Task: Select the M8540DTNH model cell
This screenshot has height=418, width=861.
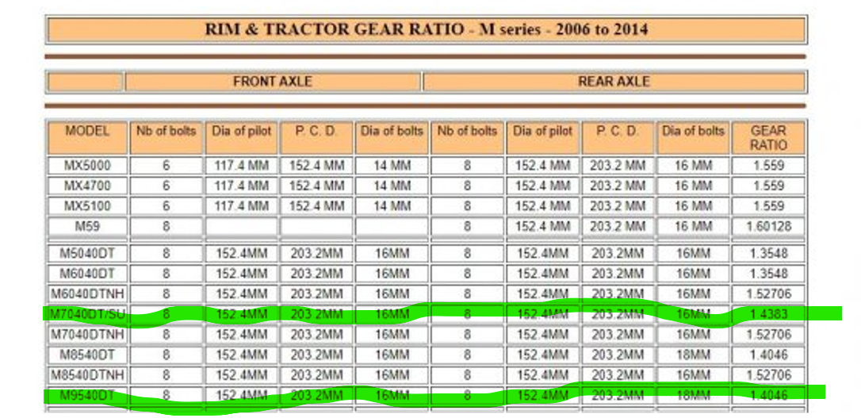Action: click(87, 374)
